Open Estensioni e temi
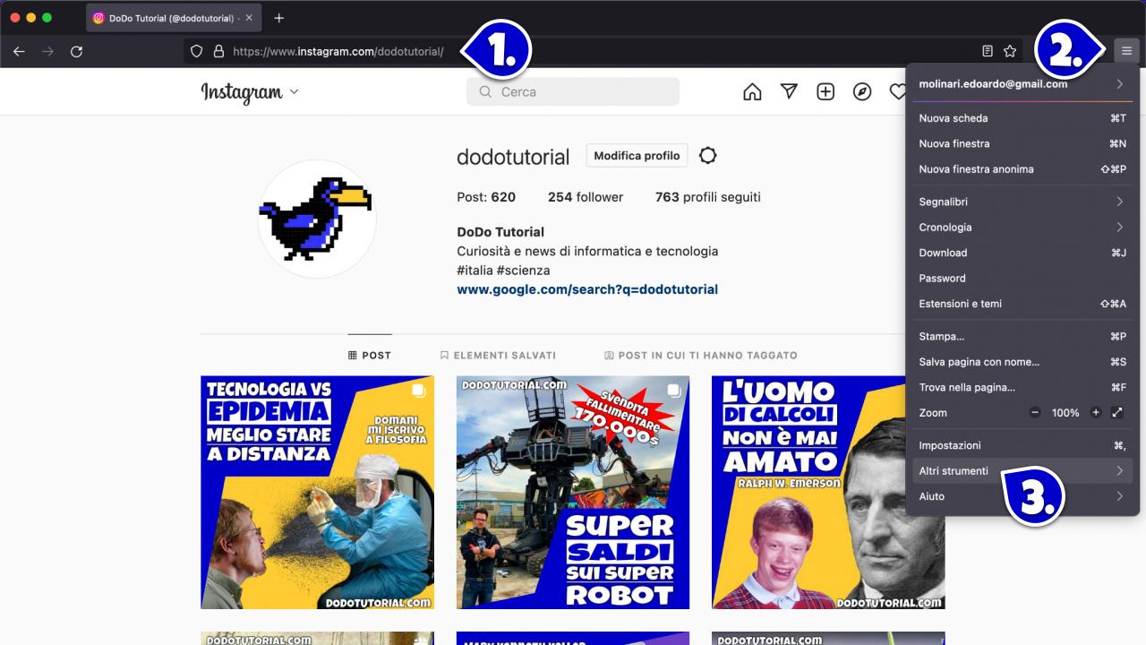Screen dimensions: 1146x645 point(1022,304)
